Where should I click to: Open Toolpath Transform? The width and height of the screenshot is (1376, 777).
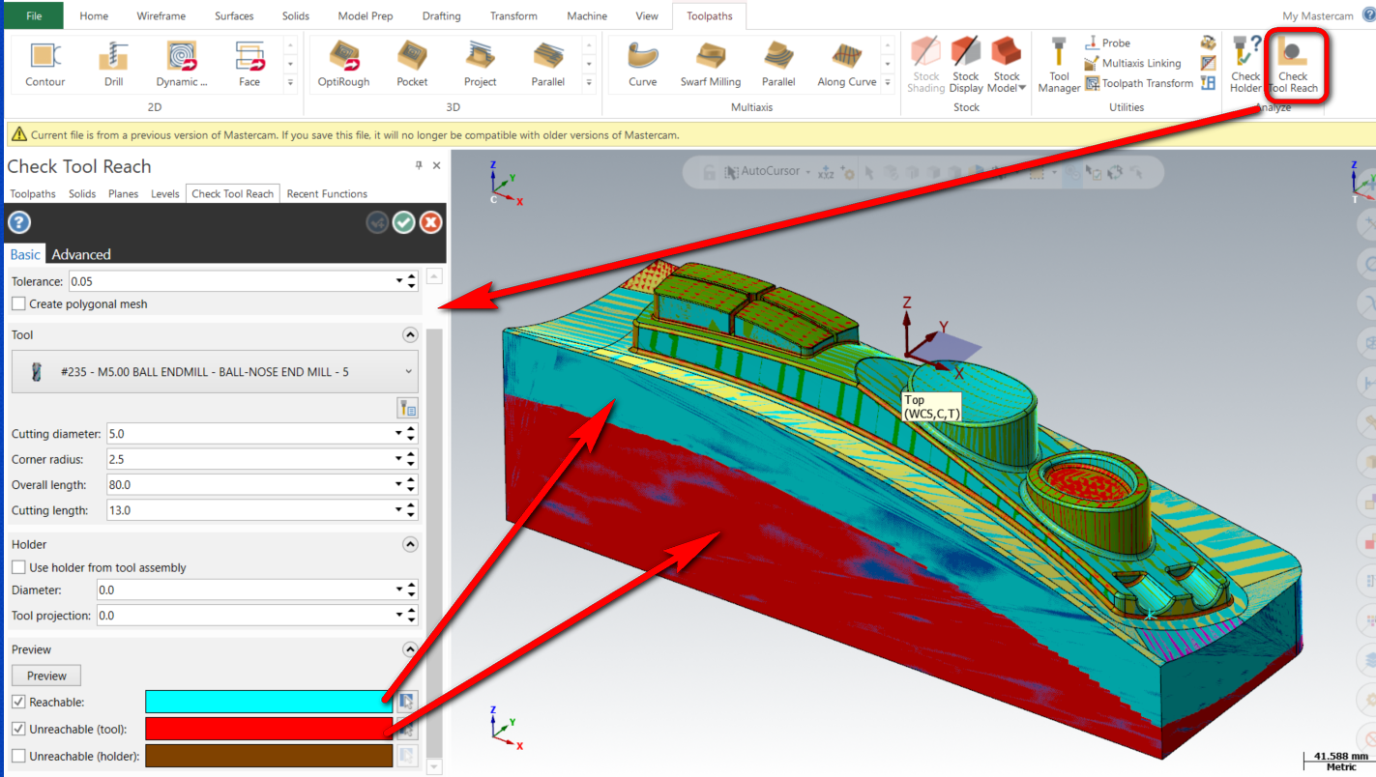1139,83
